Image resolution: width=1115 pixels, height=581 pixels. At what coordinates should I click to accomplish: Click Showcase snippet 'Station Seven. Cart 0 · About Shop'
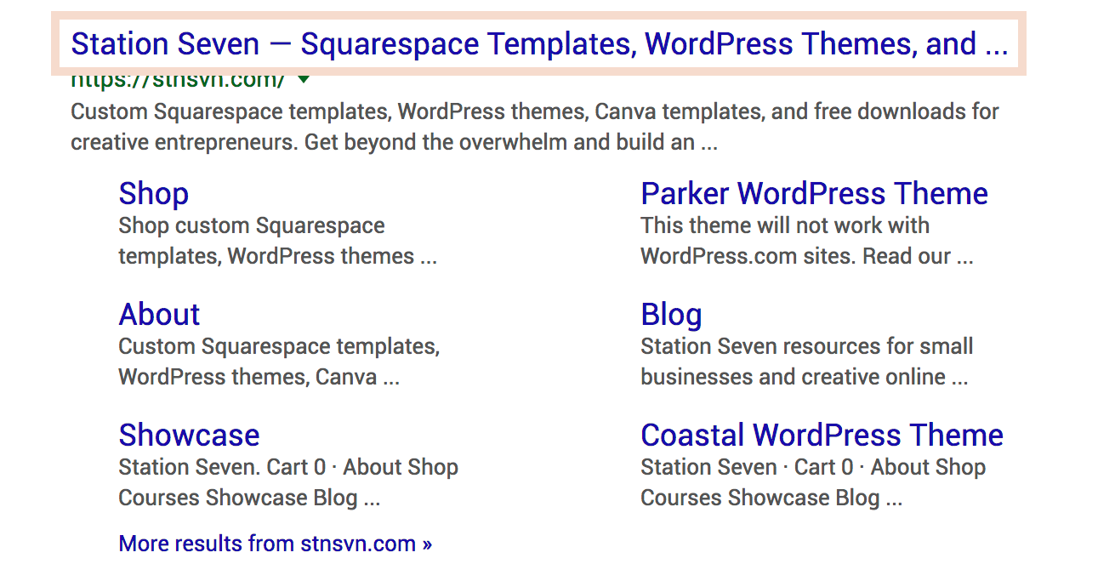point(288,467)
